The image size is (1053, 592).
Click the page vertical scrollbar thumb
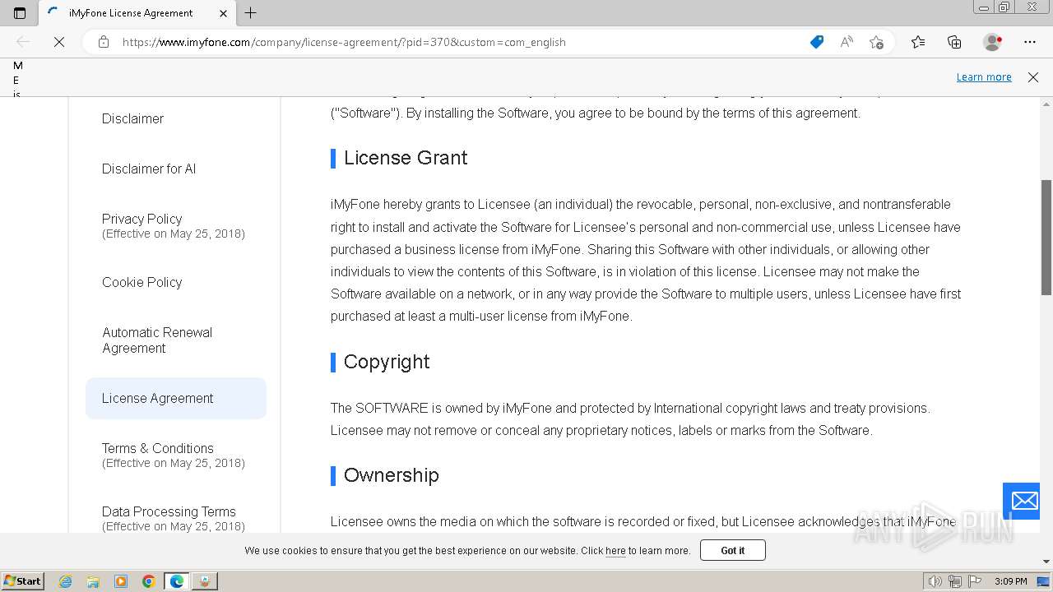click(1046, 237)
